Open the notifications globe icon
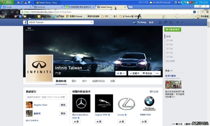The width and height of the screenshot is (210, 126). pyautogui.click(x=171, y=22)
